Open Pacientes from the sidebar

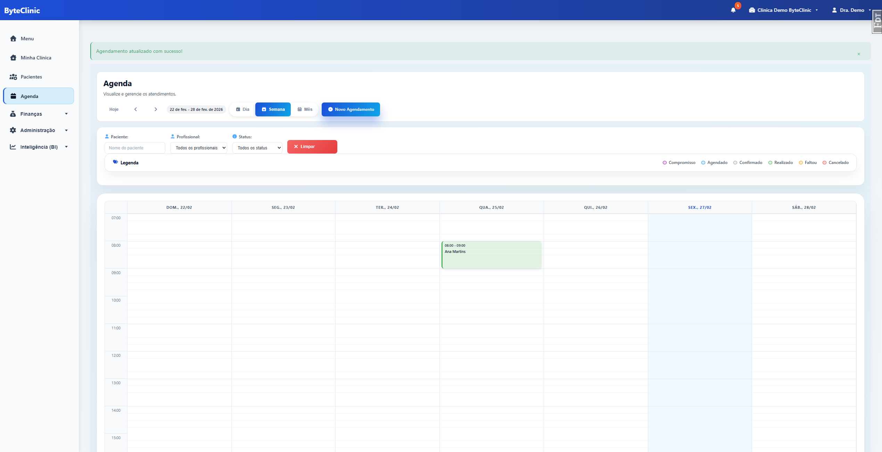click(x=31, y=77)
